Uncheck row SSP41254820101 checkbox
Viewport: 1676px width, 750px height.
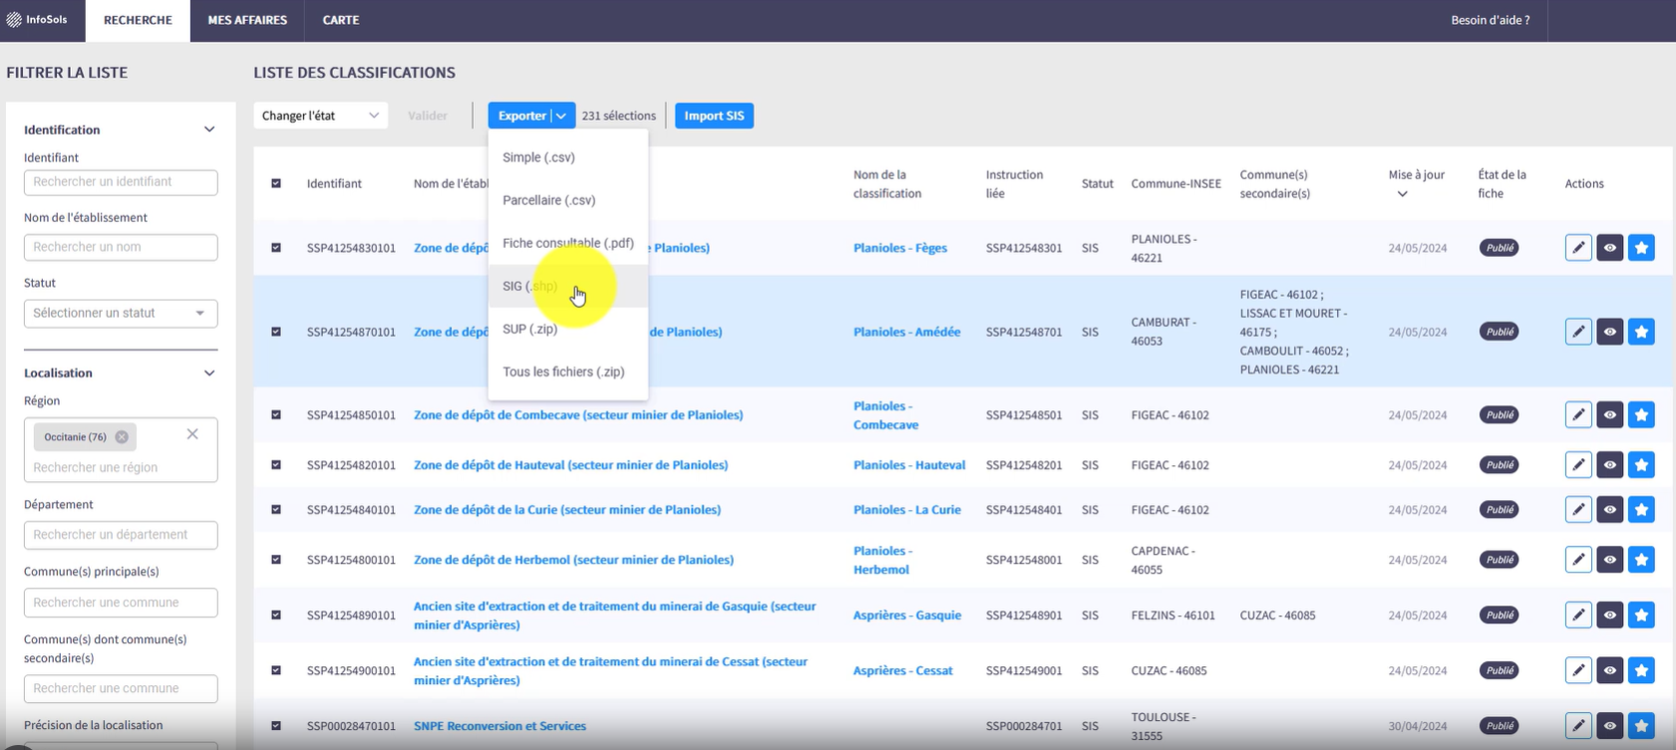click(276, 465)
